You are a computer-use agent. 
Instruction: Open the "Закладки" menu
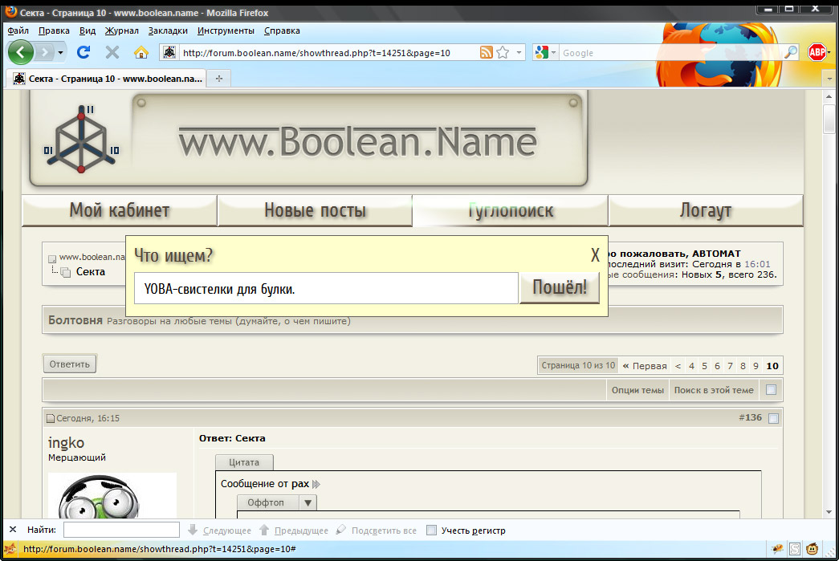[168, 30]
